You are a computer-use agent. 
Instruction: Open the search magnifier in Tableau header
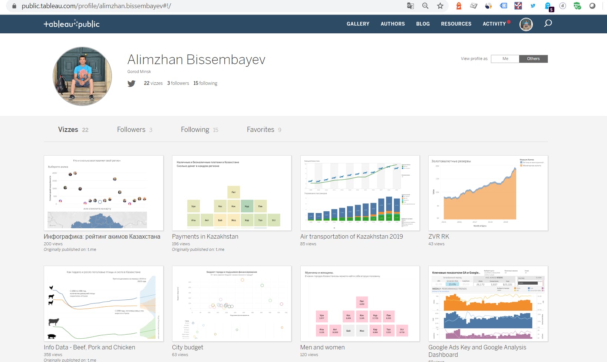548,23
